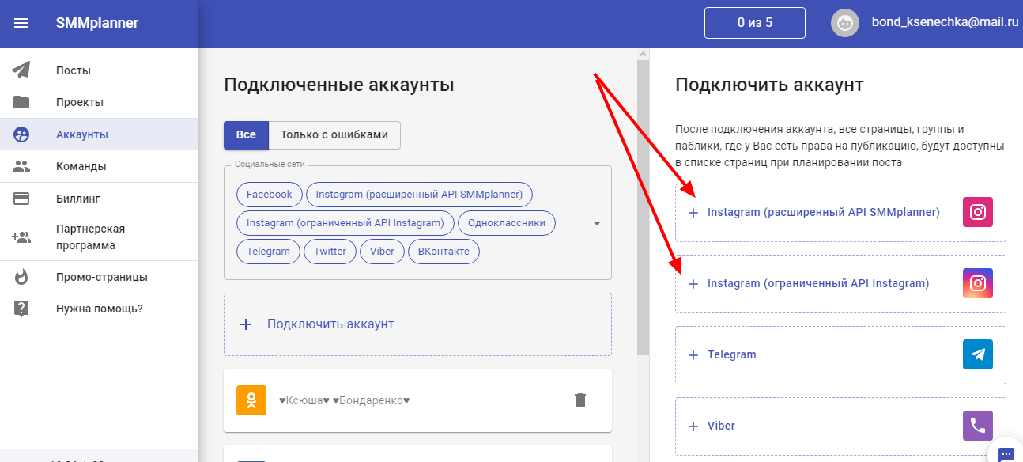
Task: Delete the Ксюша Бондаренко account with trash icon
Action: [580, 400]
